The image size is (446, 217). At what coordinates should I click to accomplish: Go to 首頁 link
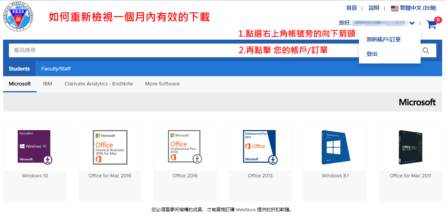point(352,8)
